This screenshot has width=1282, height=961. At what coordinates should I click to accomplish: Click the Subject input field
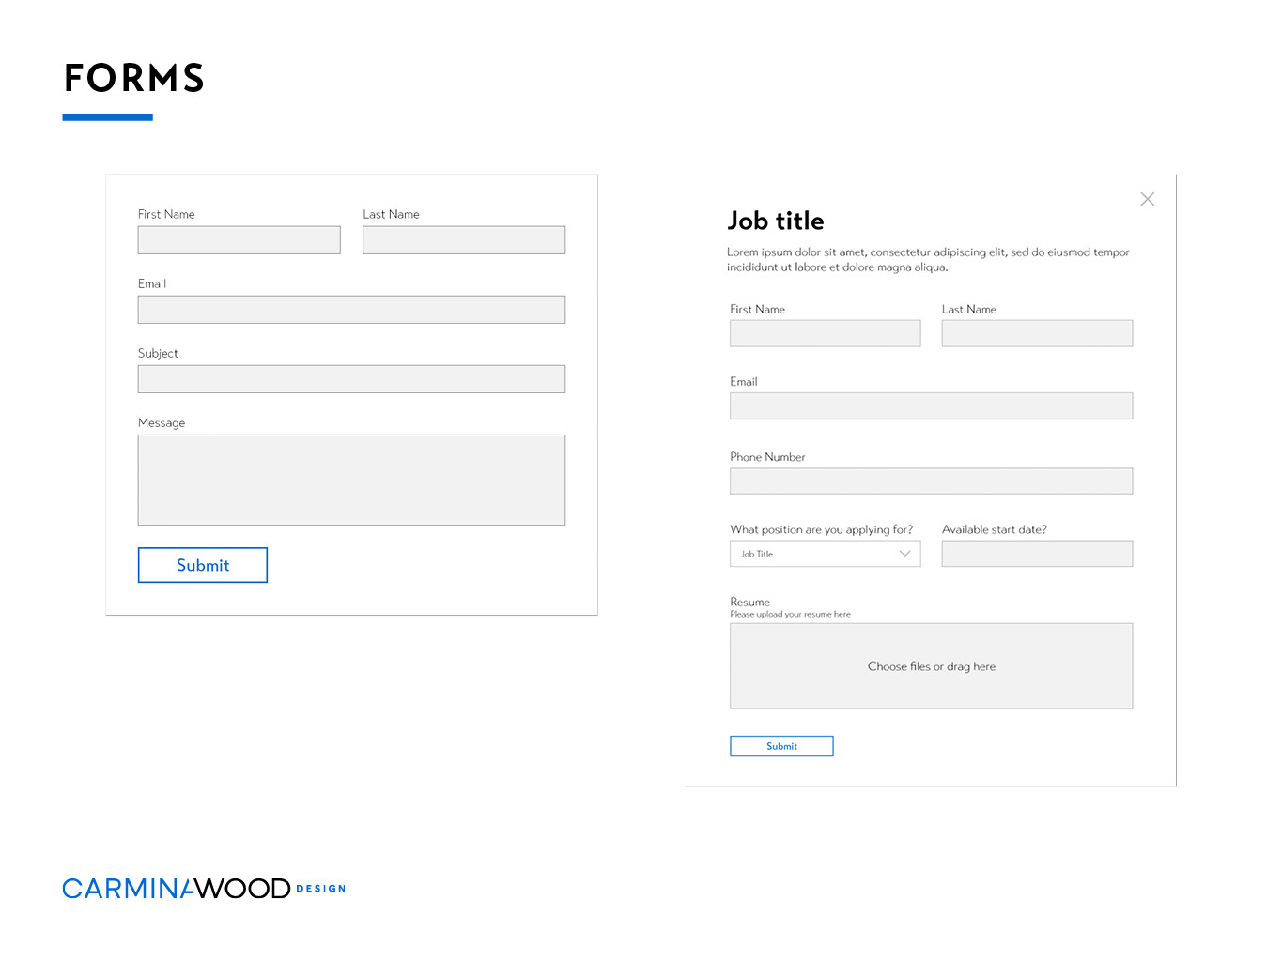tap(351, 379)
